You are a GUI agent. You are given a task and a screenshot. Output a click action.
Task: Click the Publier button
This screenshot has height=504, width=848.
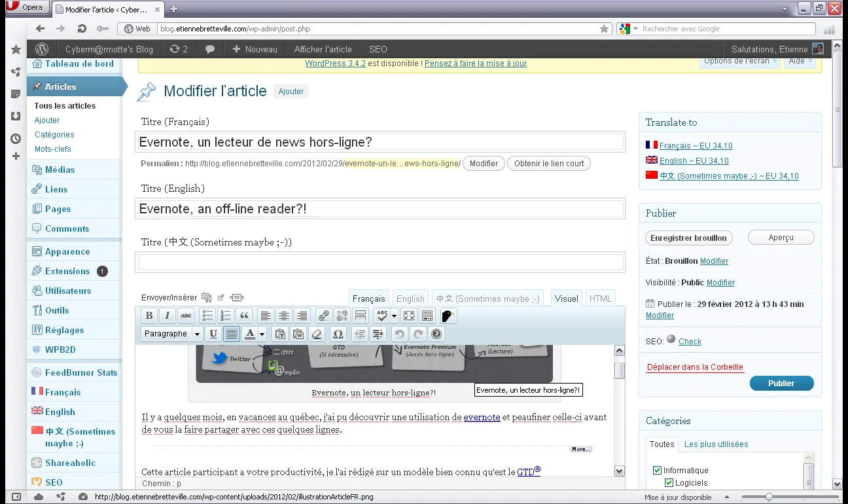(781, 383)
